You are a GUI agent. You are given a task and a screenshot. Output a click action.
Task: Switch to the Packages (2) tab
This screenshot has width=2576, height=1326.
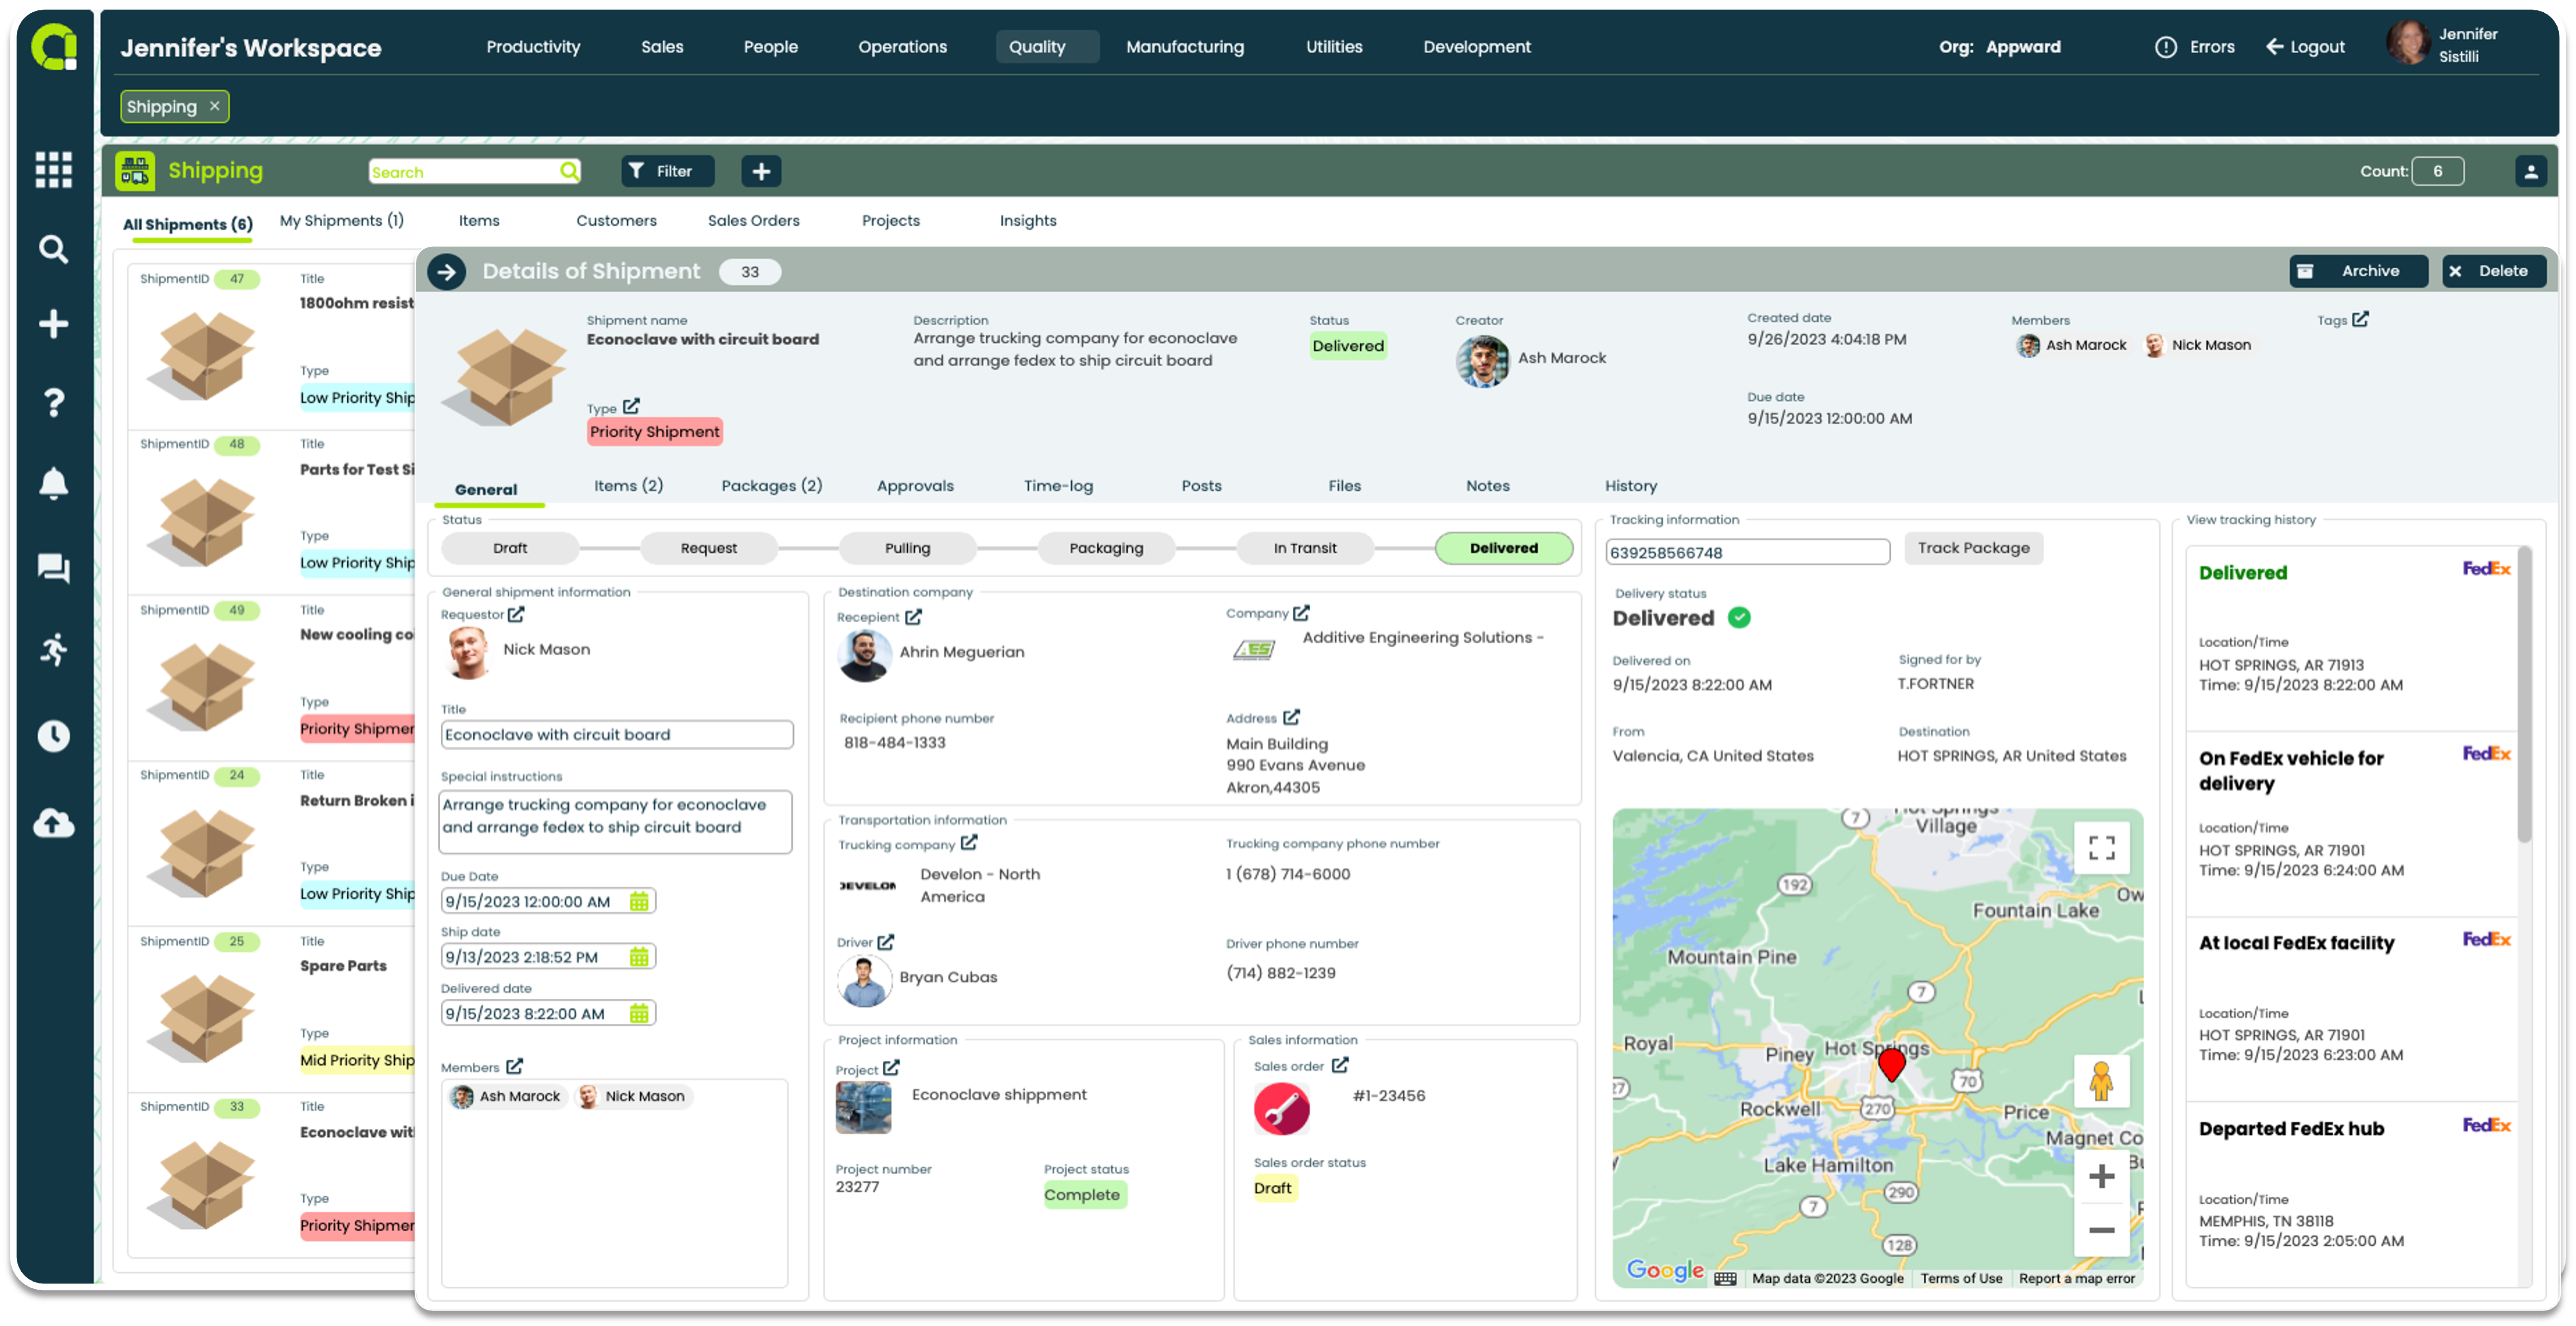(772, 486)
